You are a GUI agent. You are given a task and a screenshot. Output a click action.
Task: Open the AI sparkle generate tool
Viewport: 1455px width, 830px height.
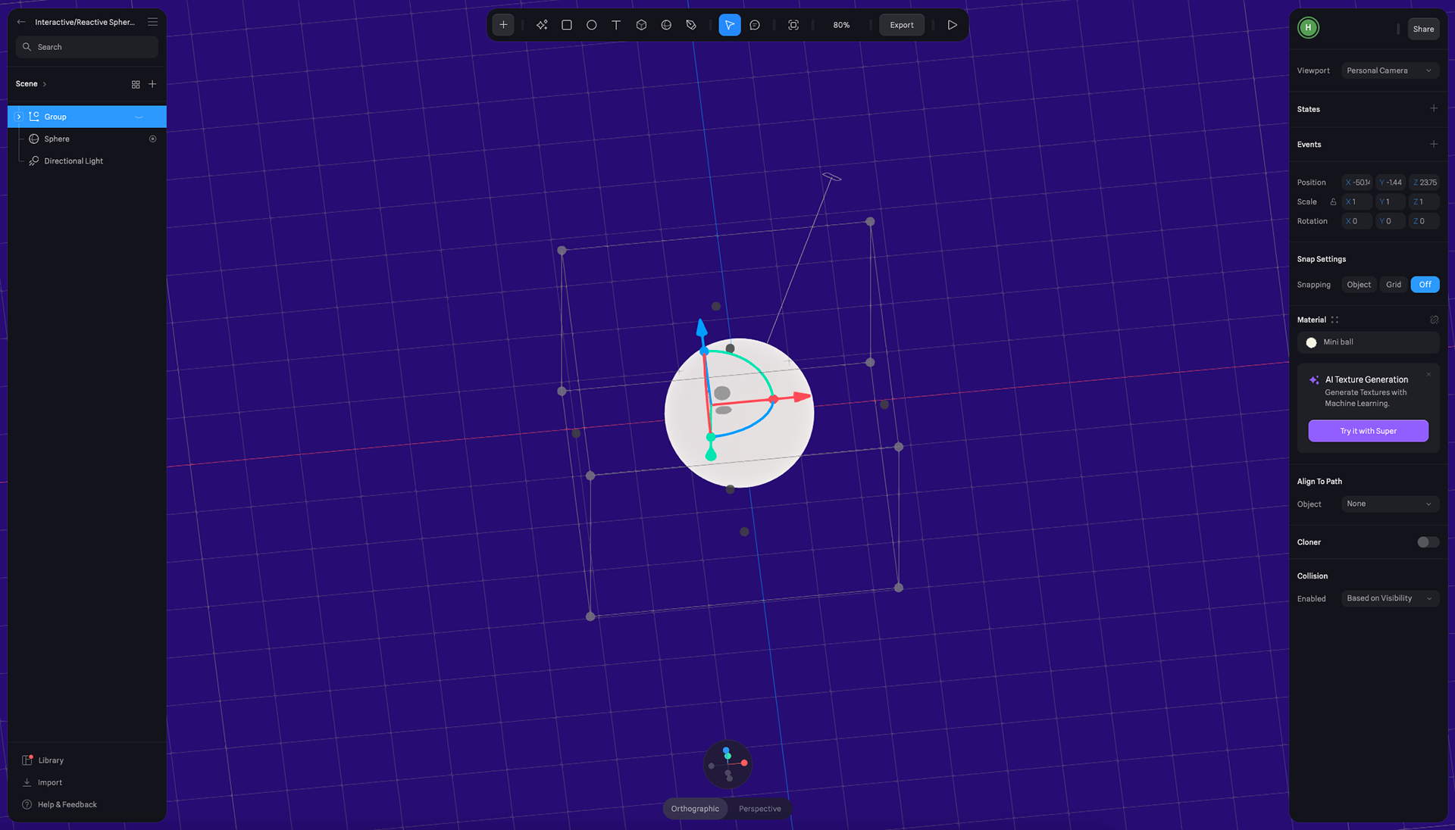(x=541, y=25)
